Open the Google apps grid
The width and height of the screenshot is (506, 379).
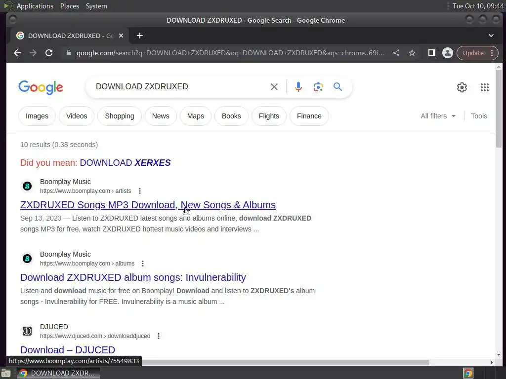click(485, 87)
